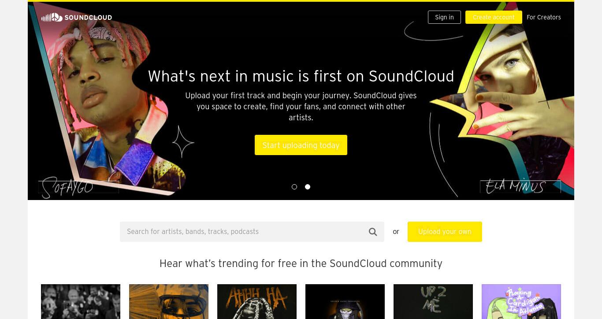Click the Upload your own button
Screen dimensions: 602x319
pyautogui.click(x=445, y=232)
